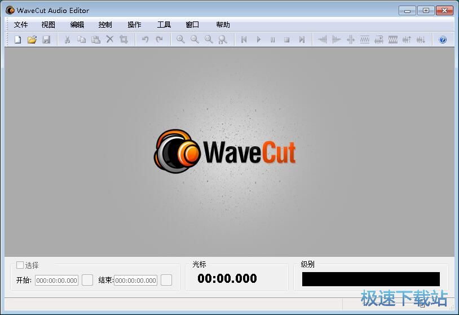Open the 文件 menu
Screen dimensions: 459x315
point(21,25)
